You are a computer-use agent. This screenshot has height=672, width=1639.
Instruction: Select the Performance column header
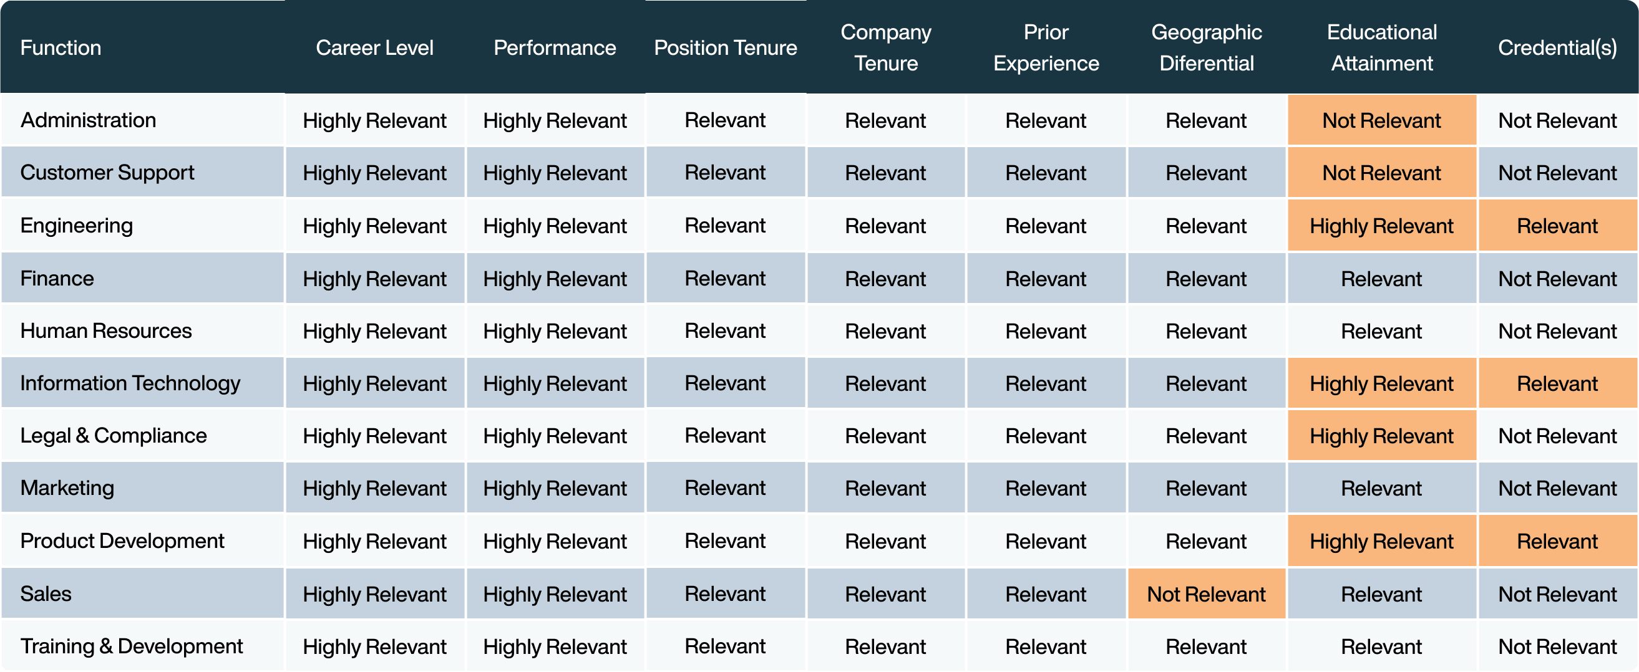pyautogui.click(x=554, y=47)
